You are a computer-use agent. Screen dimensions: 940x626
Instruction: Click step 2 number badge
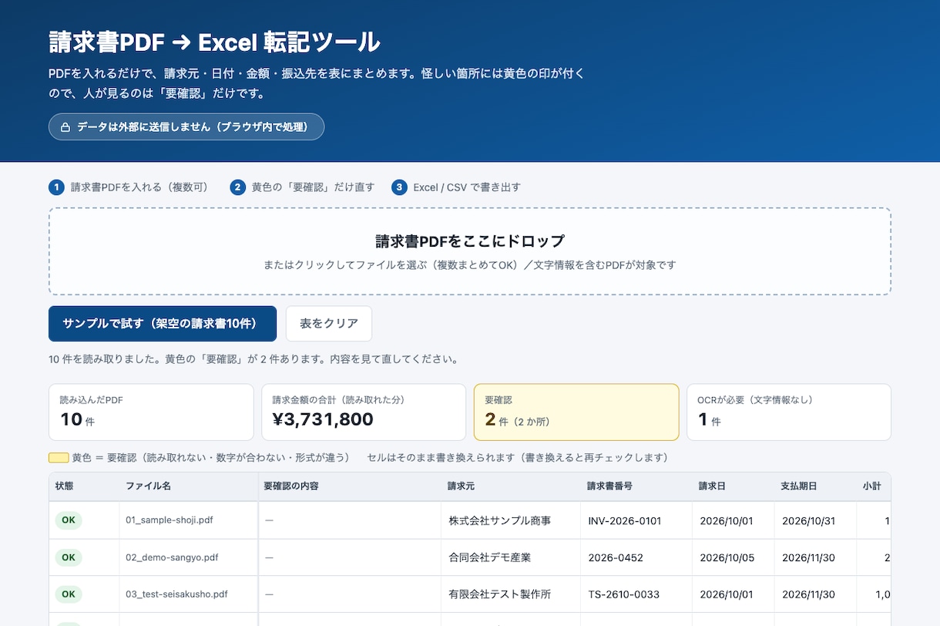(238, 187)
